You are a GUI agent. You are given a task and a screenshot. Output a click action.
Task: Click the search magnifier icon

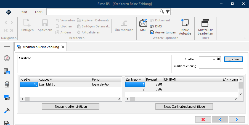tap(162, 12)
